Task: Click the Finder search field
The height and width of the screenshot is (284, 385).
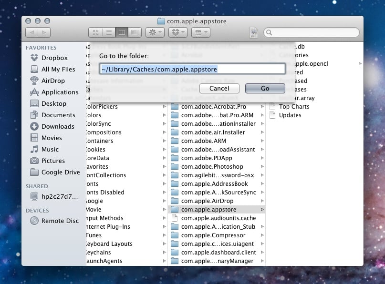Action: coord(312,32)
